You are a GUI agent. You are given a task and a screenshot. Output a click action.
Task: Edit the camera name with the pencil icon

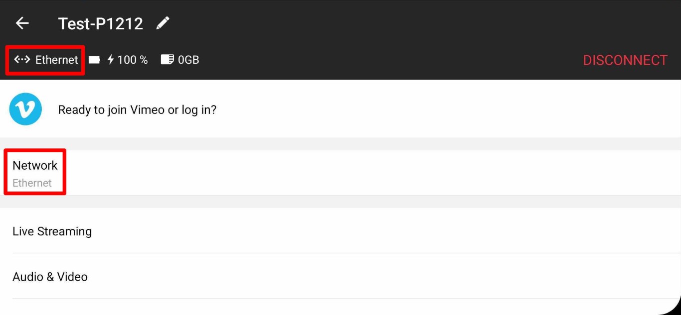click(162, 22)
